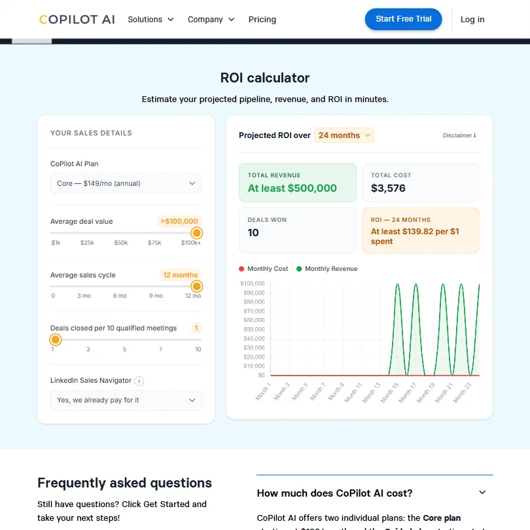Click the Deals closed per 10 meetings slider handle
The height and width of the screenshot is (530, 530).
click(x=56, y=340)
